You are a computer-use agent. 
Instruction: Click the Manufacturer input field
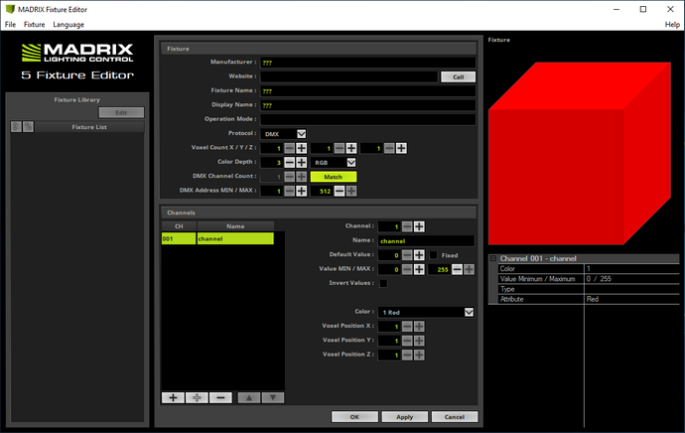tap(368, 63)
